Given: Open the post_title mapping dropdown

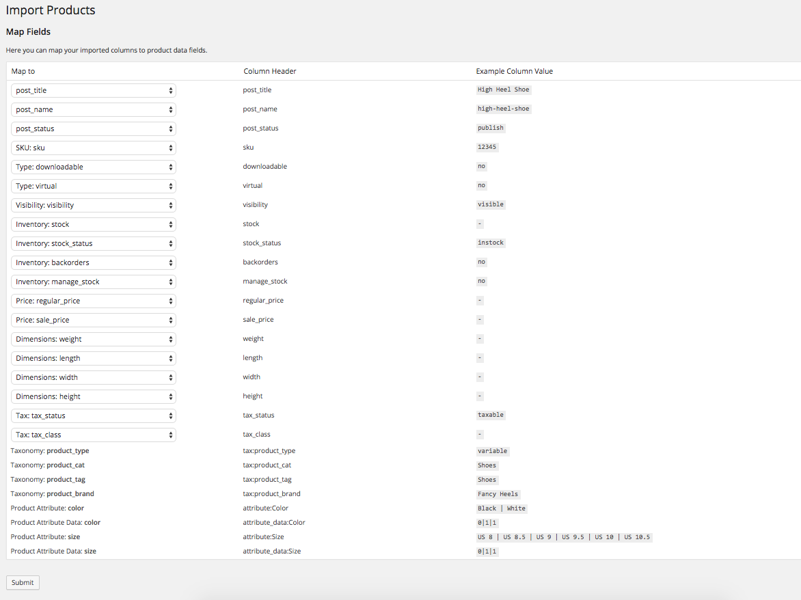Looking at the screenshot, I should point(93,90).
